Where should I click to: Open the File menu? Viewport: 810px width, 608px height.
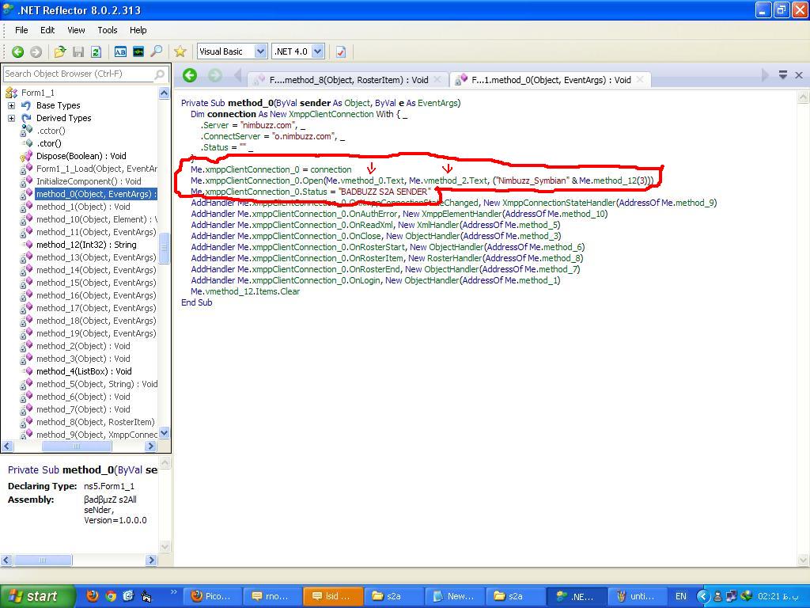(x=21, y=30)
